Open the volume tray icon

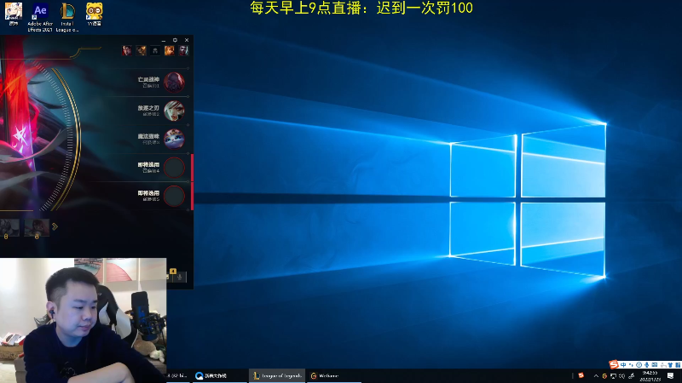[621, 376]
